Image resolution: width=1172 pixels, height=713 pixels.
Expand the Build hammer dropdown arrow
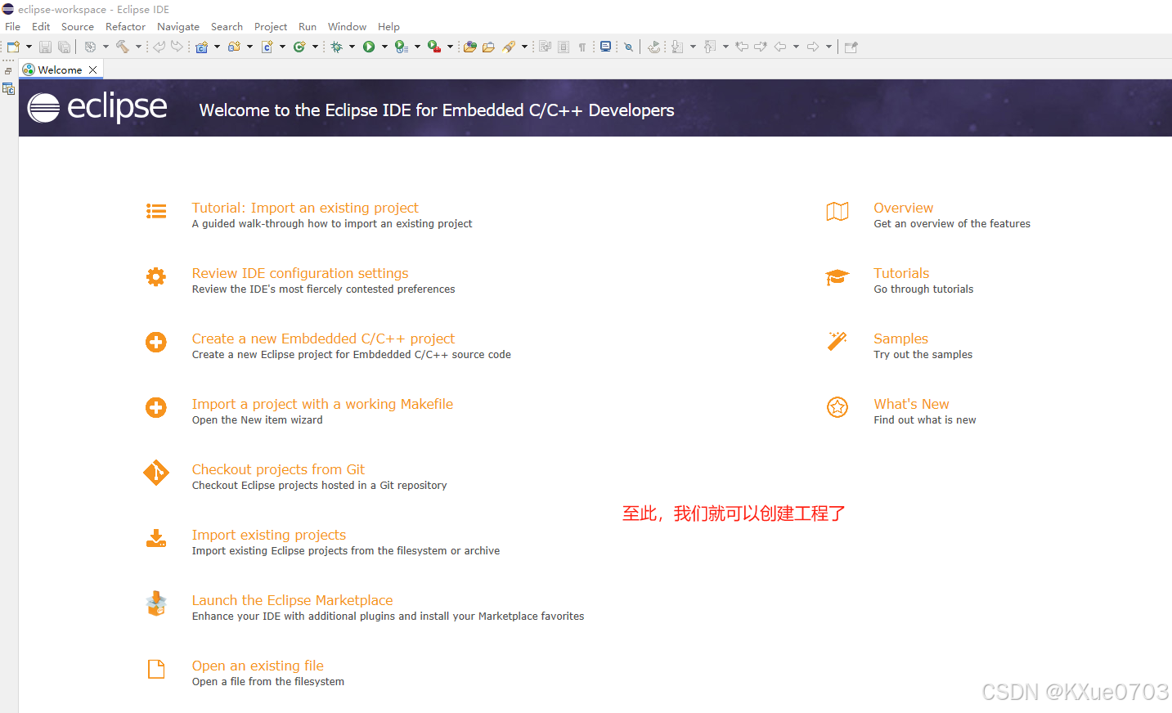138,47
